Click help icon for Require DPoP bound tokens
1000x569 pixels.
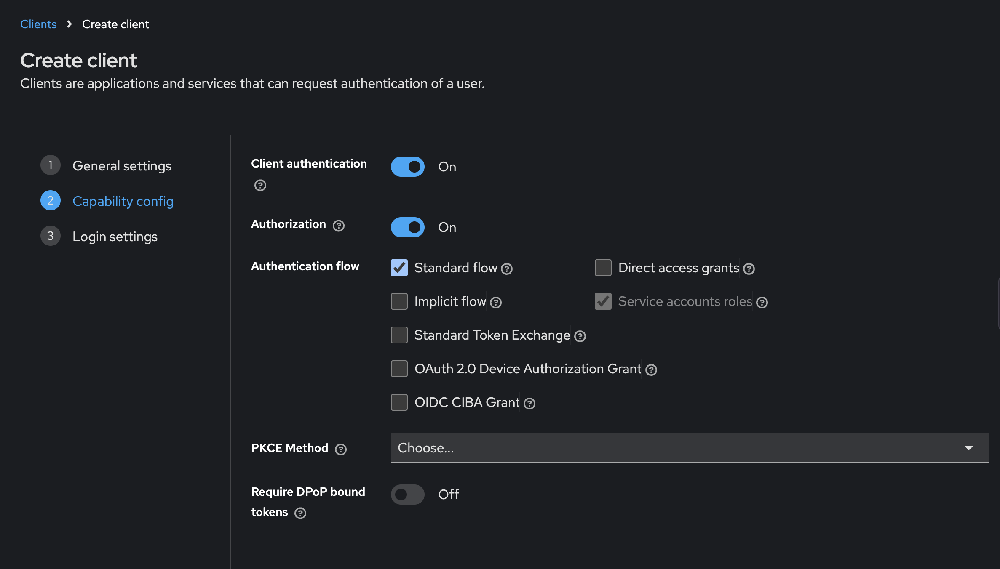[x=300, y=513]
